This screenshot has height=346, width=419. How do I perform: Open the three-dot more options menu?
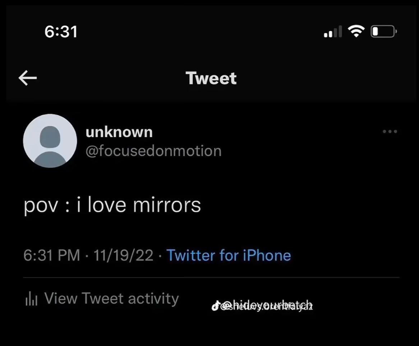(x=390, y=131)
